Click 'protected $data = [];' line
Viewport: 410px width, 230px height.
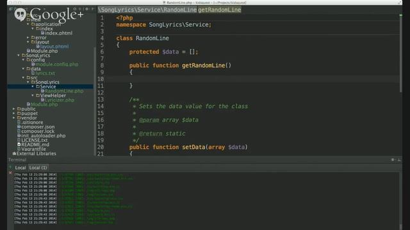164,52
